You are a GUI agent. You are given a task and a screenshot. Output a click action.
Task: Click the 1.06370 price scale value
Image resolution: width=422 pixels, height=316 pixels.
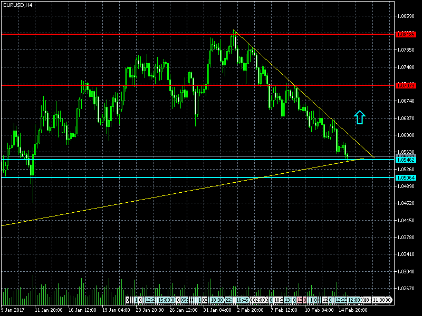(406, 118)
